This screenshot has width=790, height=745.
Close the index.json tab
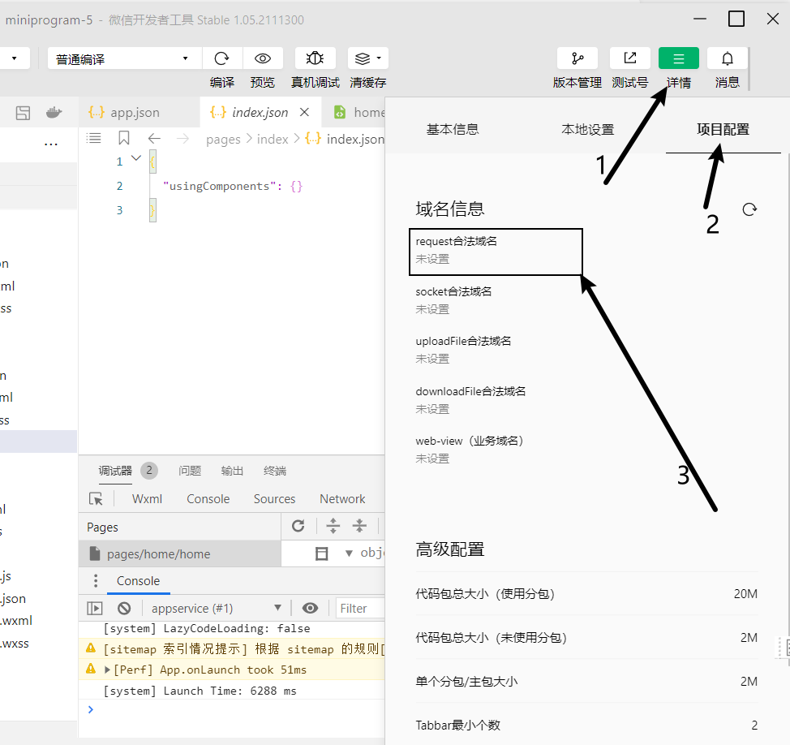tap(304, 112)
